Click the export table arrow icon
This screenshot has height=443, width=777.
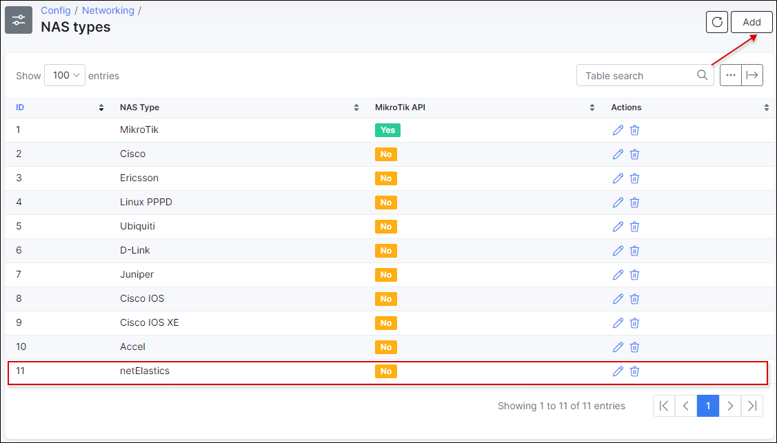point(751,75)
